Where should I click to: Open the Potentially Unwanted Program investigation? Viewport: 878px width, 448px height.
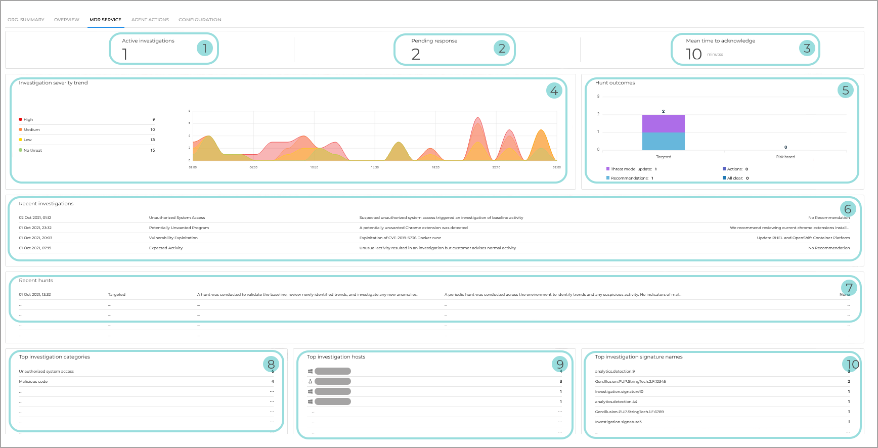point(179,228)
